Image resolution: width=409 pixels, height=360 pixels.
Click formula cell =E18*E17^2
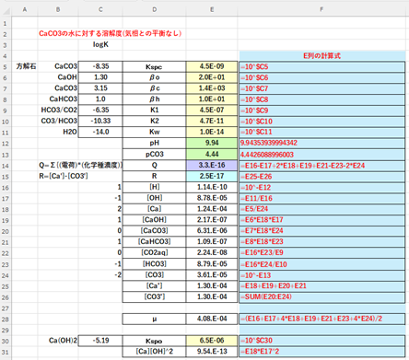(321, 352)
